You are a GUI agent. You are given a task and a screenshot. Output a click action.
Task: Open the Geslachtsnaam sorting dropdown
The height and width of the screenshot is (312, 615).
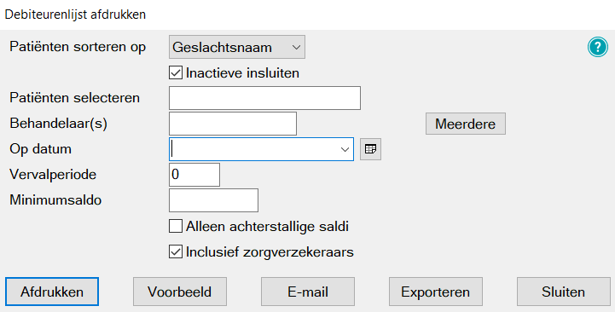click(237, 47)
